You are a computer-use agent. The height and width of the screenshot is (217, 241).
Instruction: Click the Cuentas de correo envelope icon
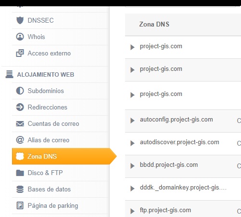point(20,123)
